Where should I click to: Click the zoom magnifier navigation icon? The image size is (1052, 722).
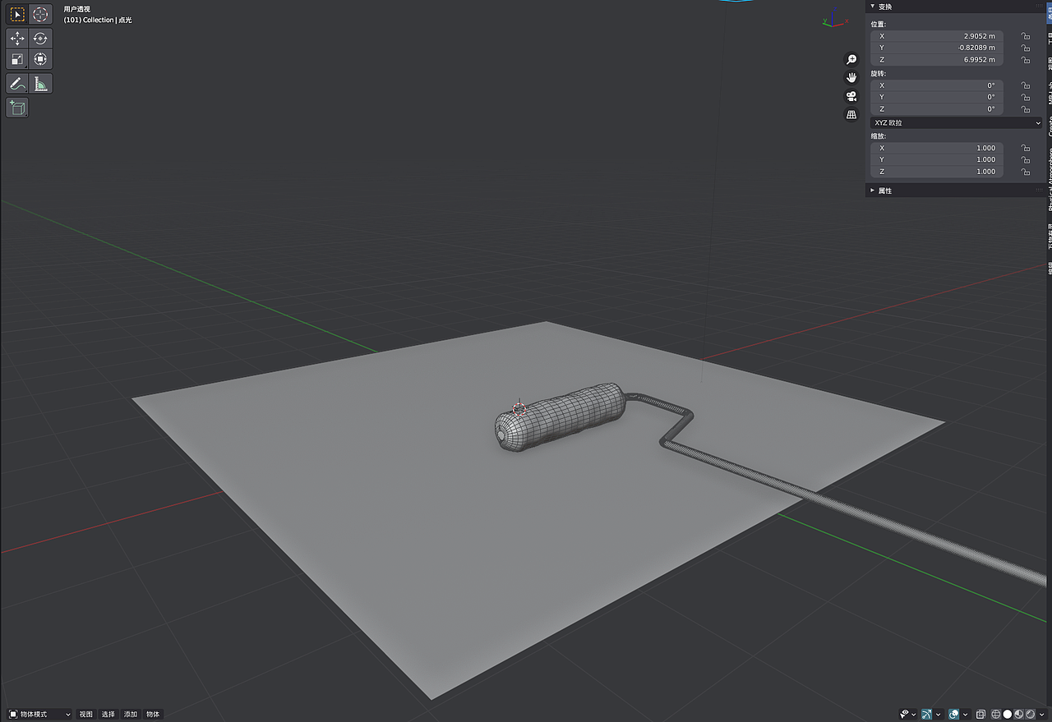852,59
